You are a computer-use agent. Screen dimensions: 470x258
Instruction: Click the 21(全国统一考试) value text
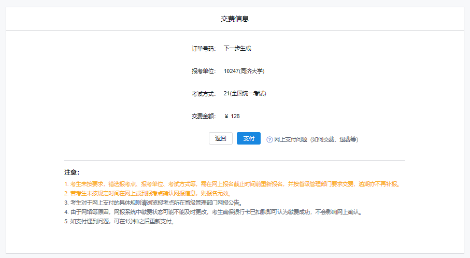(245, 94)
